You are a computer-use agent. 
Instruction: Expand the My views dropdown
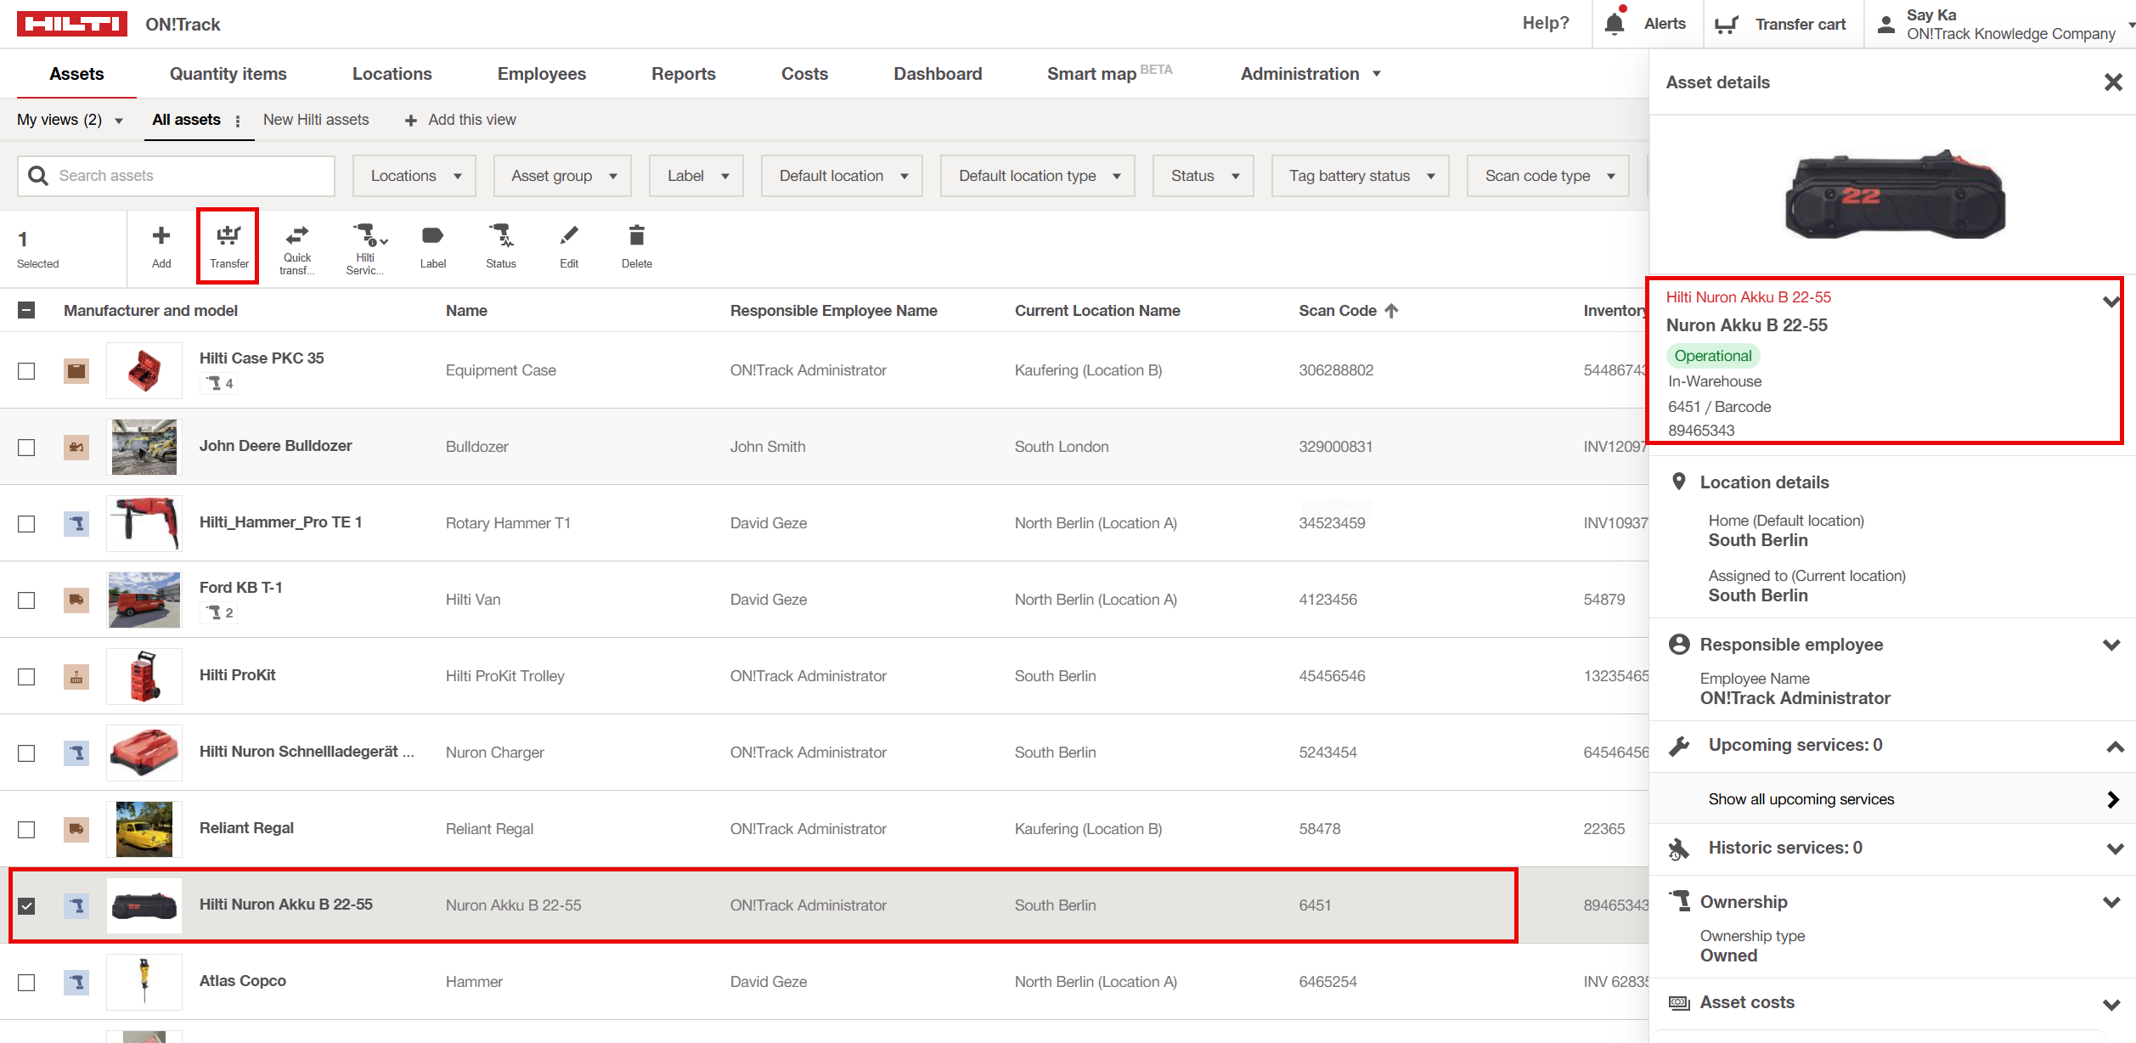pyautogui.click(x=68, y=120)
